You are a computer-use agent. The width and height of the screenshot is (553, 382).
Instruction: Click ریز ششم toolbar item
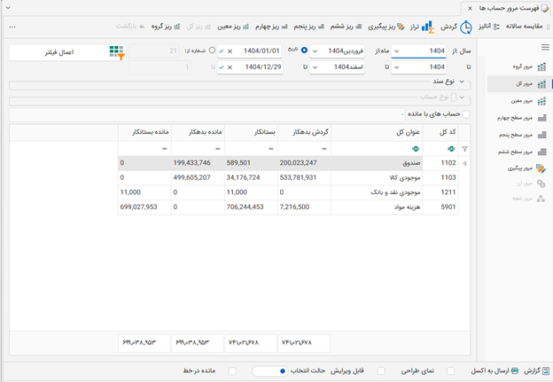coord(346,27)
